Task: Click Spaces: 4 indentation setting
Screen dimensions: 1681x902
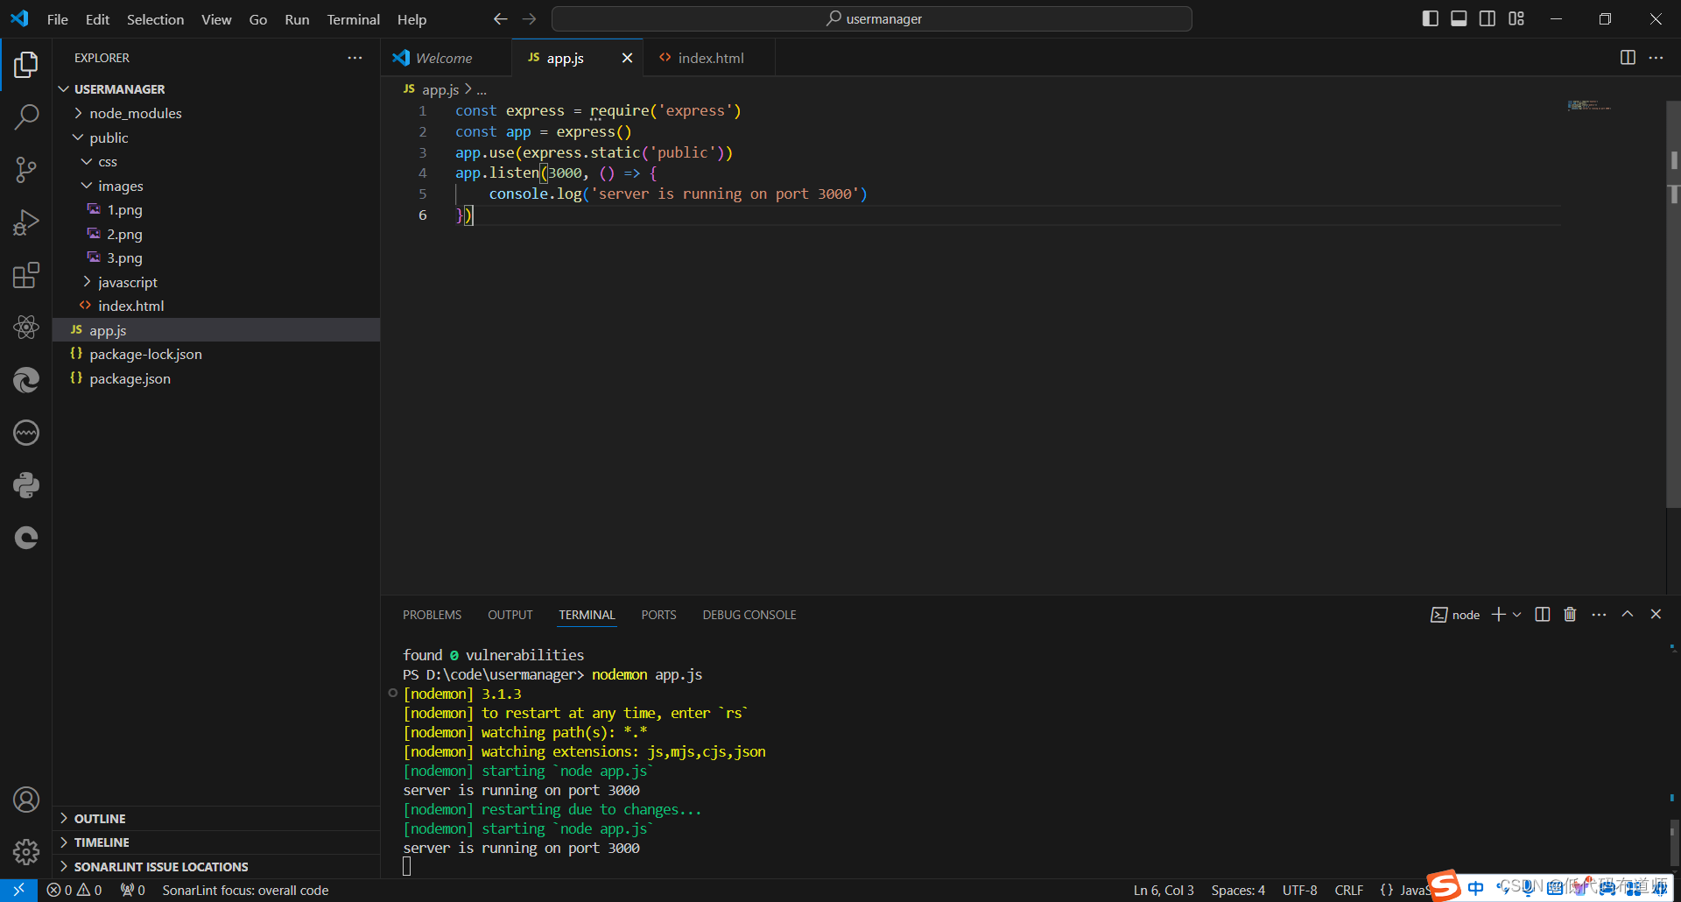Action: click(x=1238, y=890)
